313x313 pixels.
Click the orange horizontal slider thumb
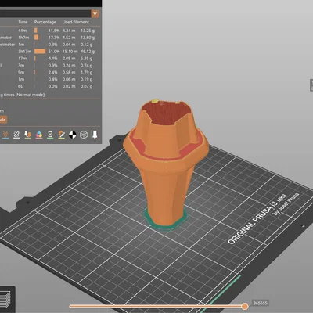click(x=245, y=306)
